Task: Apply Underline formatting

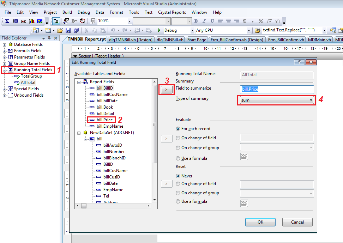Action: (212, 21)
